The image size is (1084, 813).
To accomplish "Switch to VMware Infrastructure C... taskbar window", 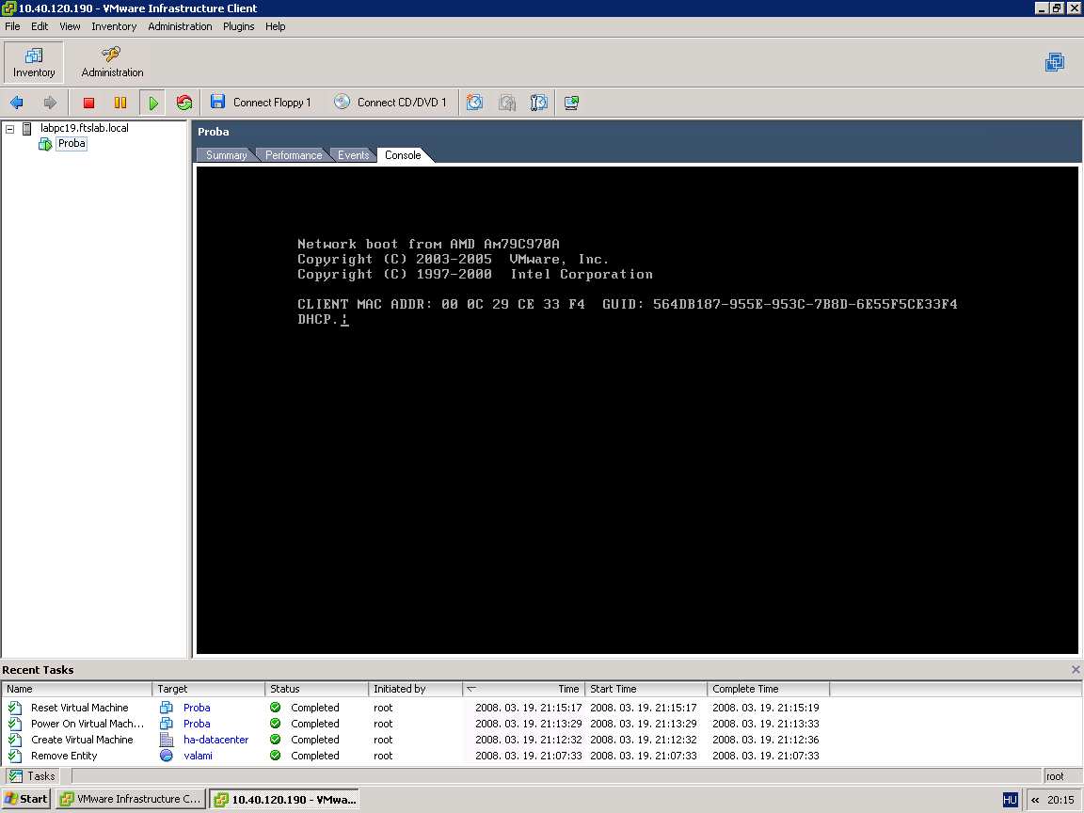I will (131, 799).
